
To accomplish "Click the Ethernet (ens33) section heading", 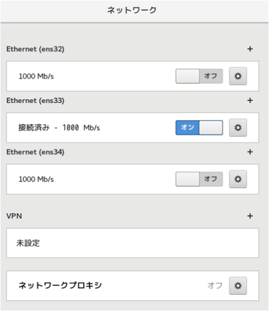I will pyautogui.click(x=36, y=101).
